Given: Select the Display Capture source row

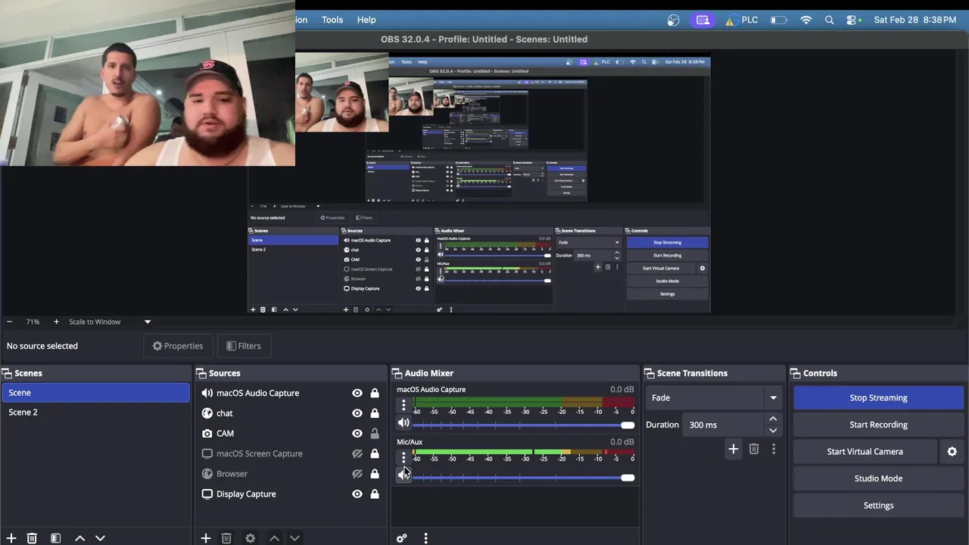Looking at the screenshot, I should (291, 494).
